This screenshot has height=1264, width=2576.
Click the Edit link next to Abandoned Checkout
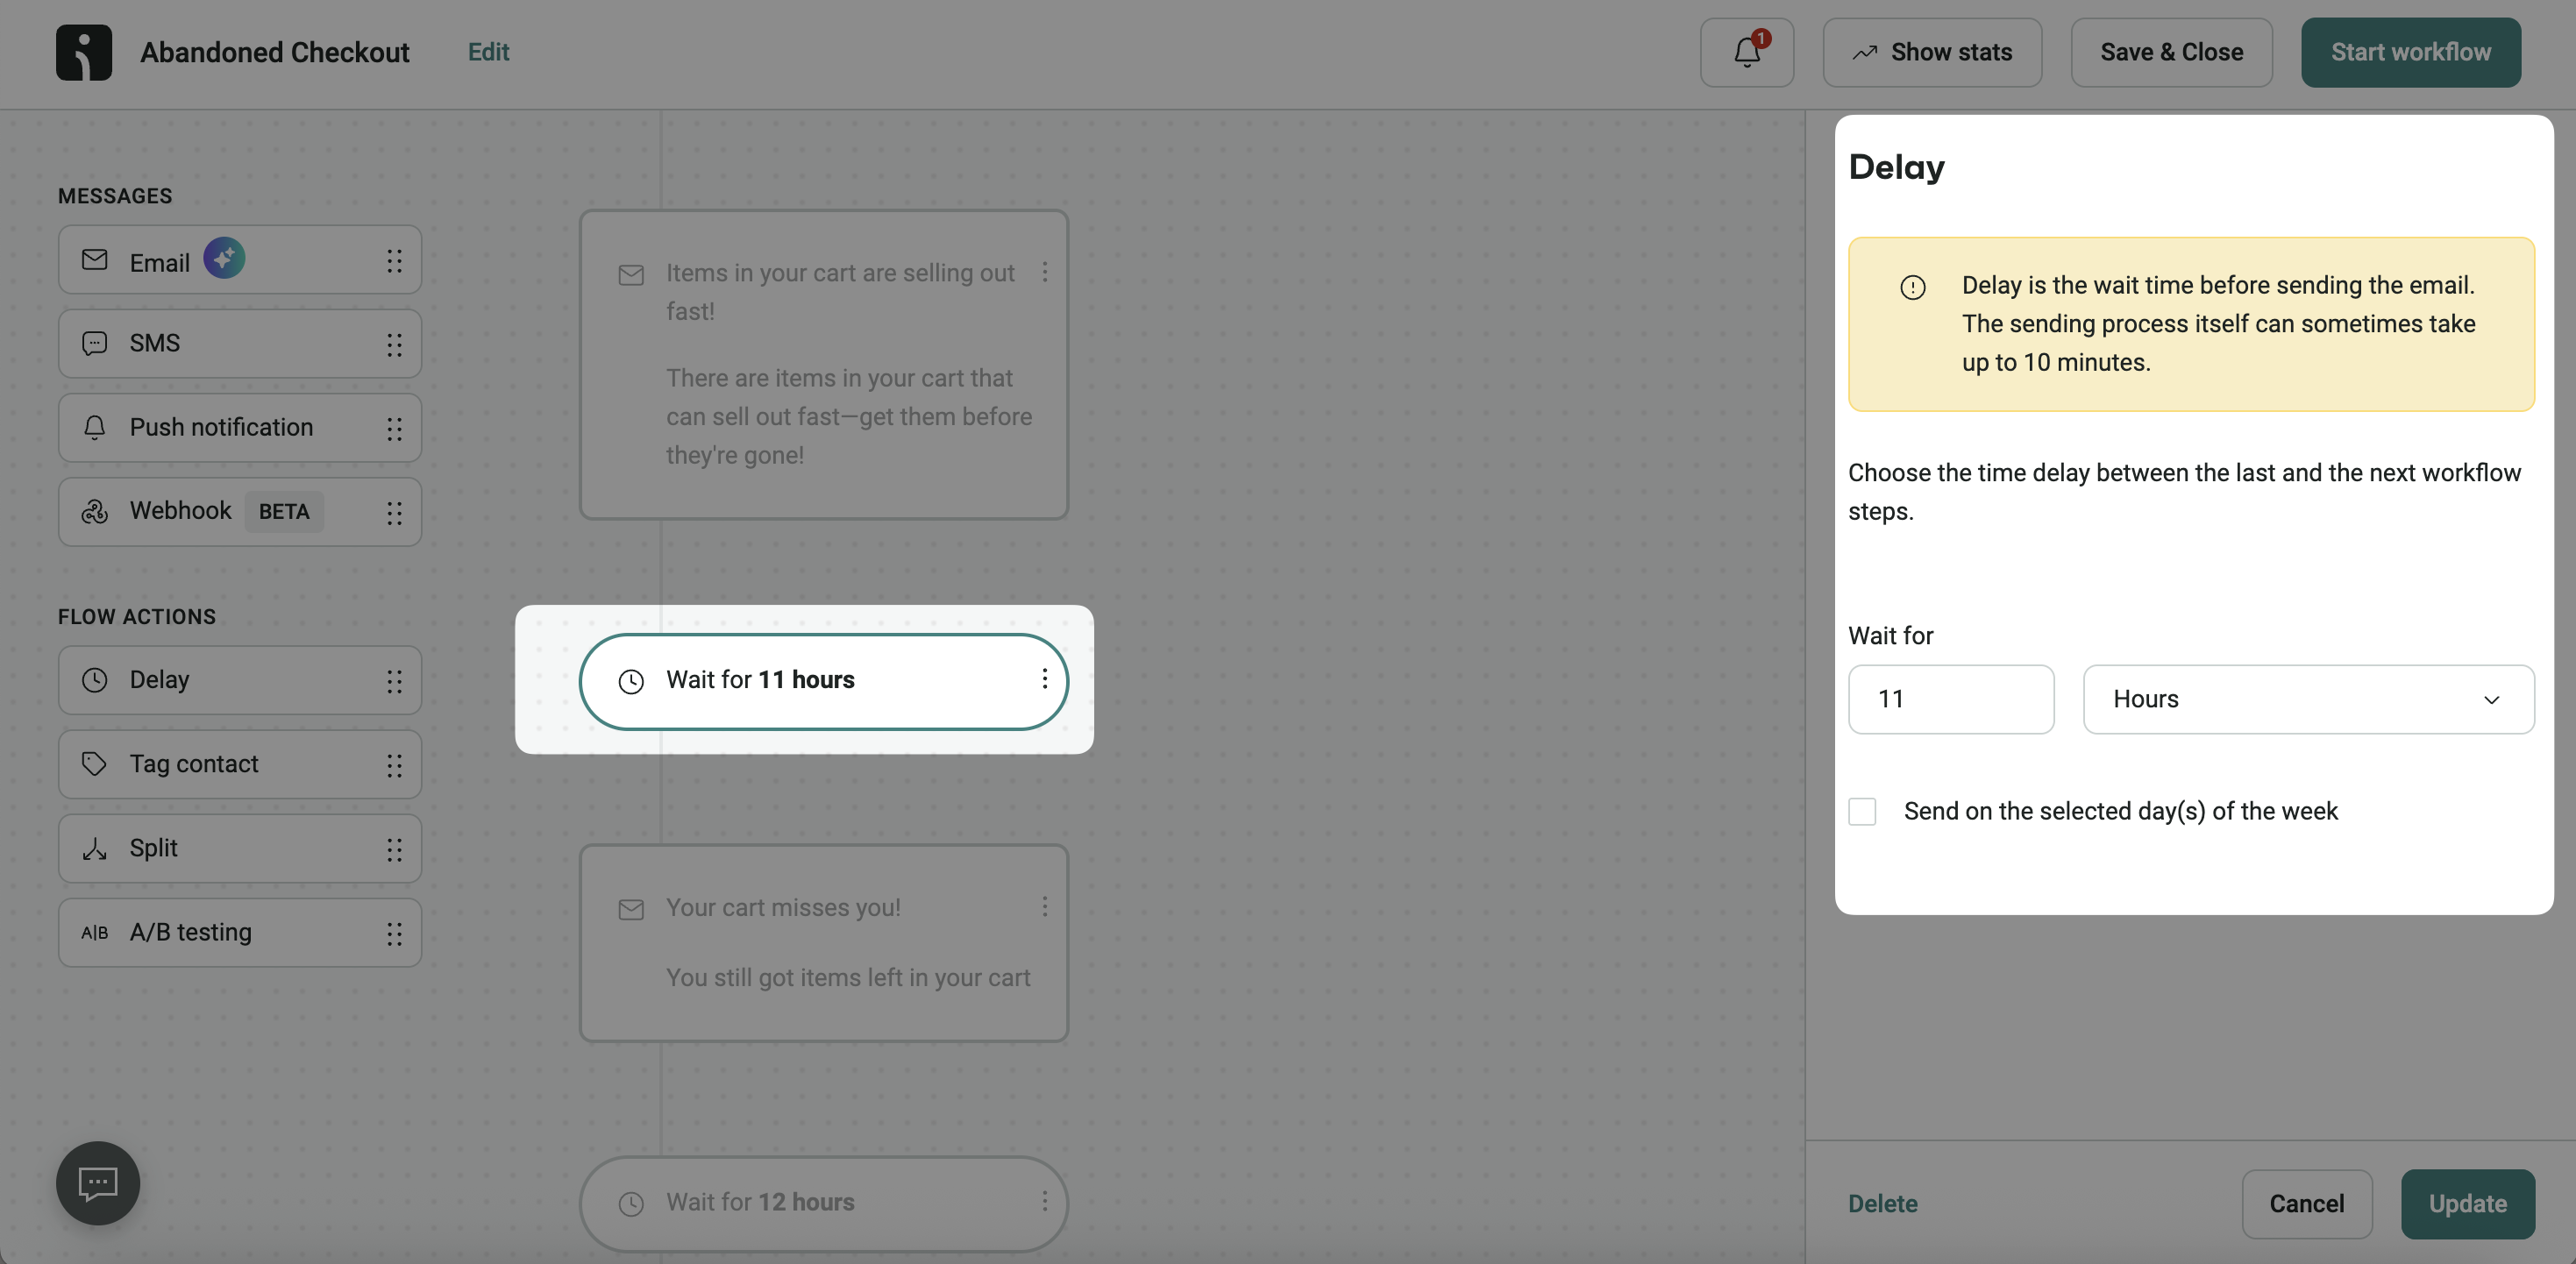(x=488, y=52)
